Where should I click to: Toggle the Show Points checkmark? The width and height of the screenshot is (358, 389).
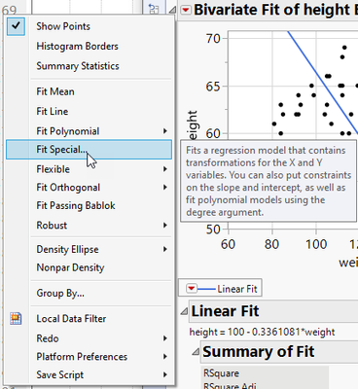[x=16, y=26]
